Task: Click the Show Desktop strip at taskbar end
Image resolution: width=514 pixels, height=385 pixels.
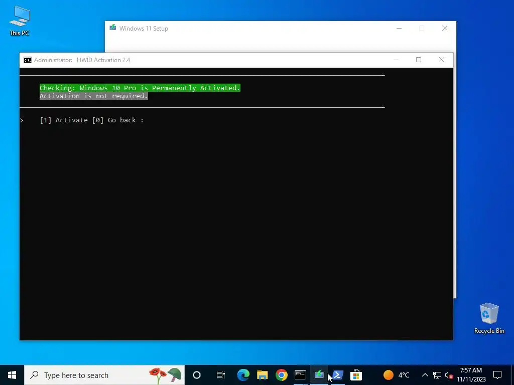Action: 512,375
